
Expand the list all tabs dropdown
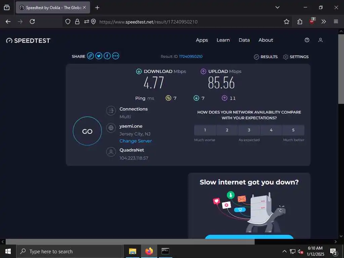[277, 7]
